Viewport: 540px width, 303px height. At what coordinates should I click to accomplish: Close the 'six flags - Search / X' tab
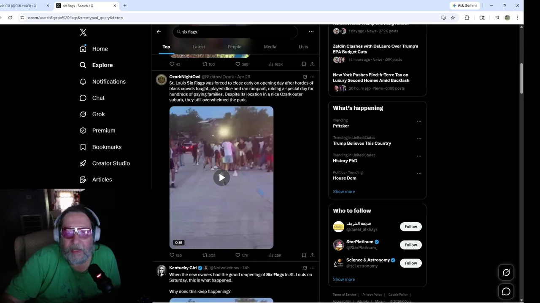(115, 6)
